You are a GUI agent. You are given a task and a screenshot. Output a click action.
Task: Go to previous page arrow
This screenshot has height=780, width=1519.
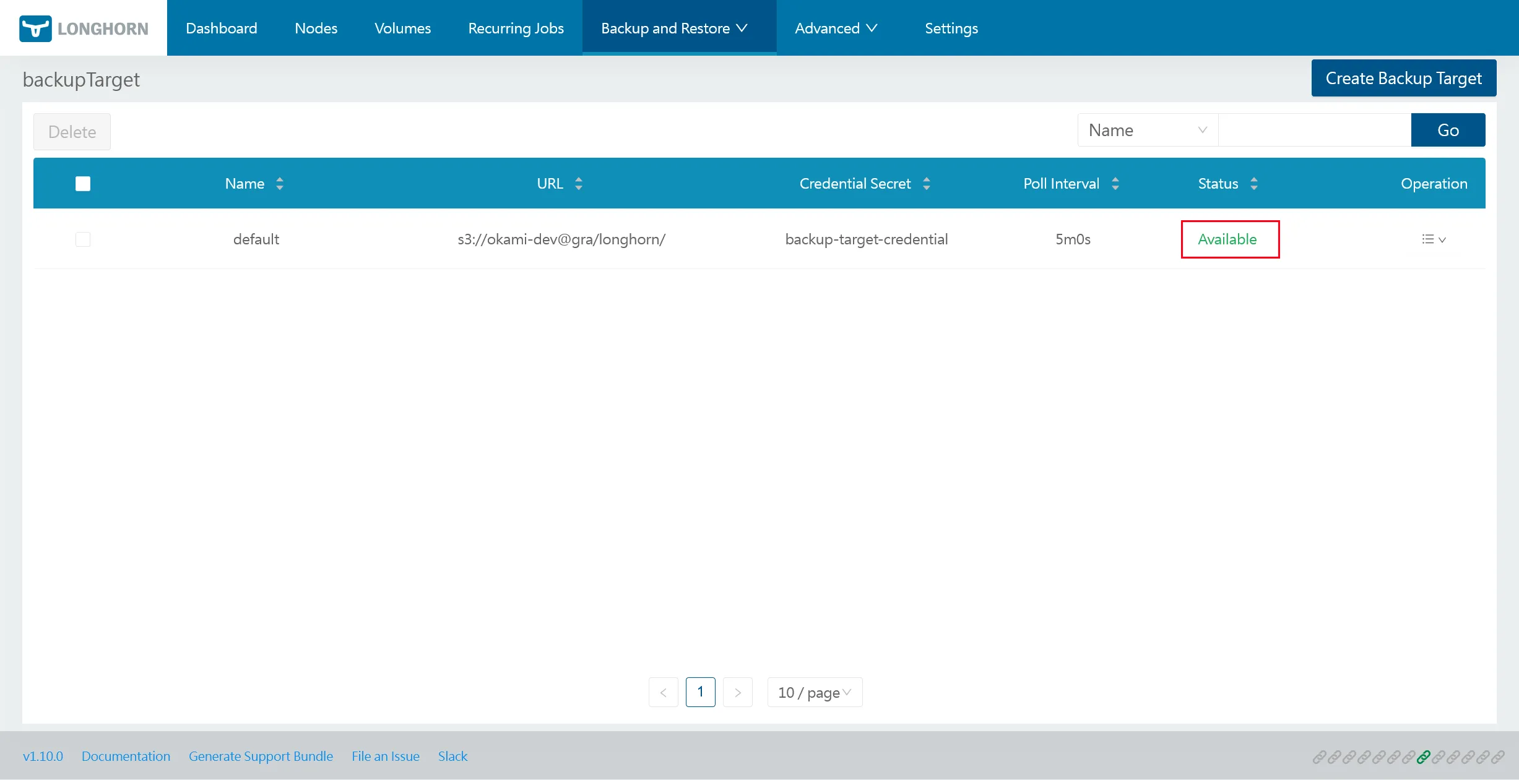[664, 693]
